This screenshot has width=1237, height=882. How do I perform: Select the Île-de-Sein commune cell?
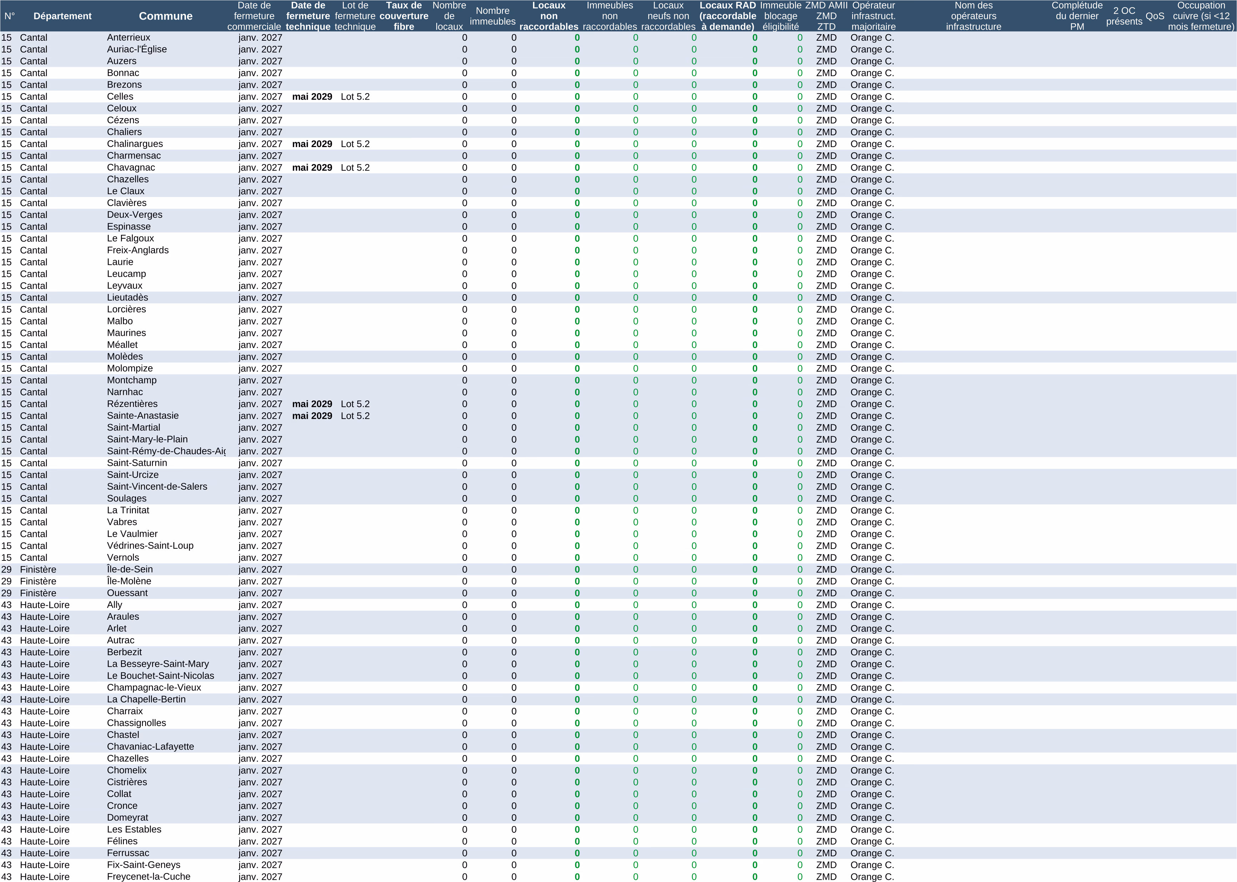click(x=130, y=569)
